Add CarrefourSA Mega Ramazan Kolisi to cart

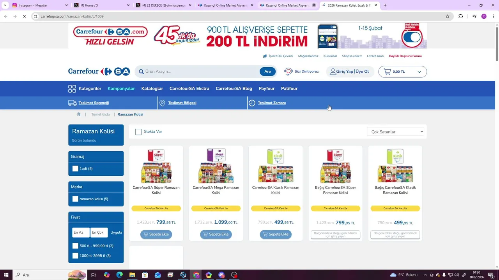point(216,234)
